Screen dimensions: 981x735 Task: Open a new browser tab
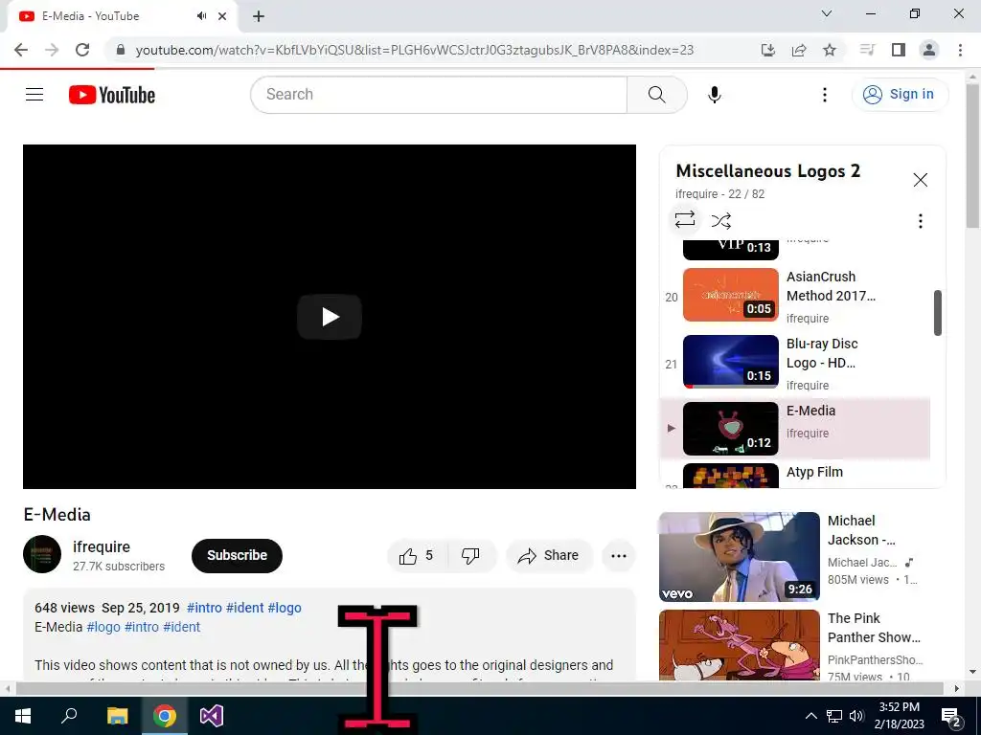click(x=259, y=16)
